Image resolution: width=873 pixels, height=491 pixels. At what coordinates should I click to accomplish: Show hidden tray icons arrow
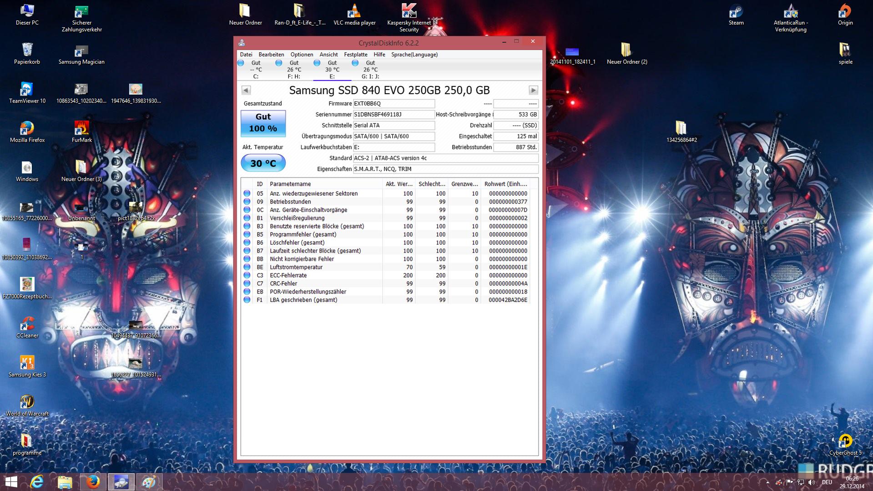(767, 482)
